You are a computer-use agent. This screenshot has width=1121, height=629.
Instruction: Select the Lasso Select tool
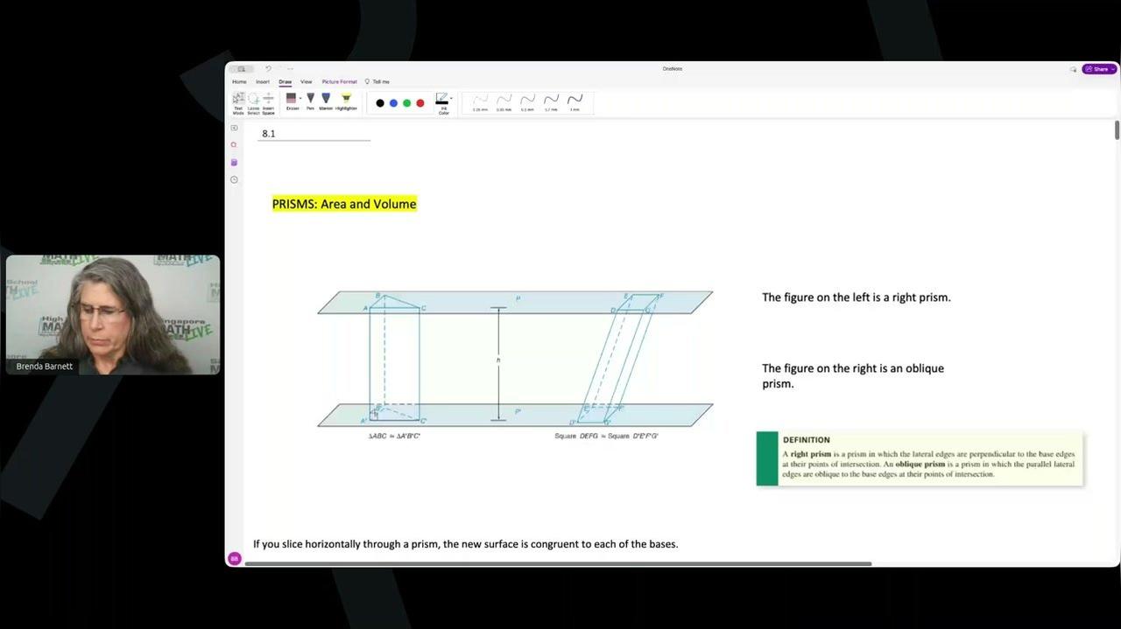[x=253, y=102]
